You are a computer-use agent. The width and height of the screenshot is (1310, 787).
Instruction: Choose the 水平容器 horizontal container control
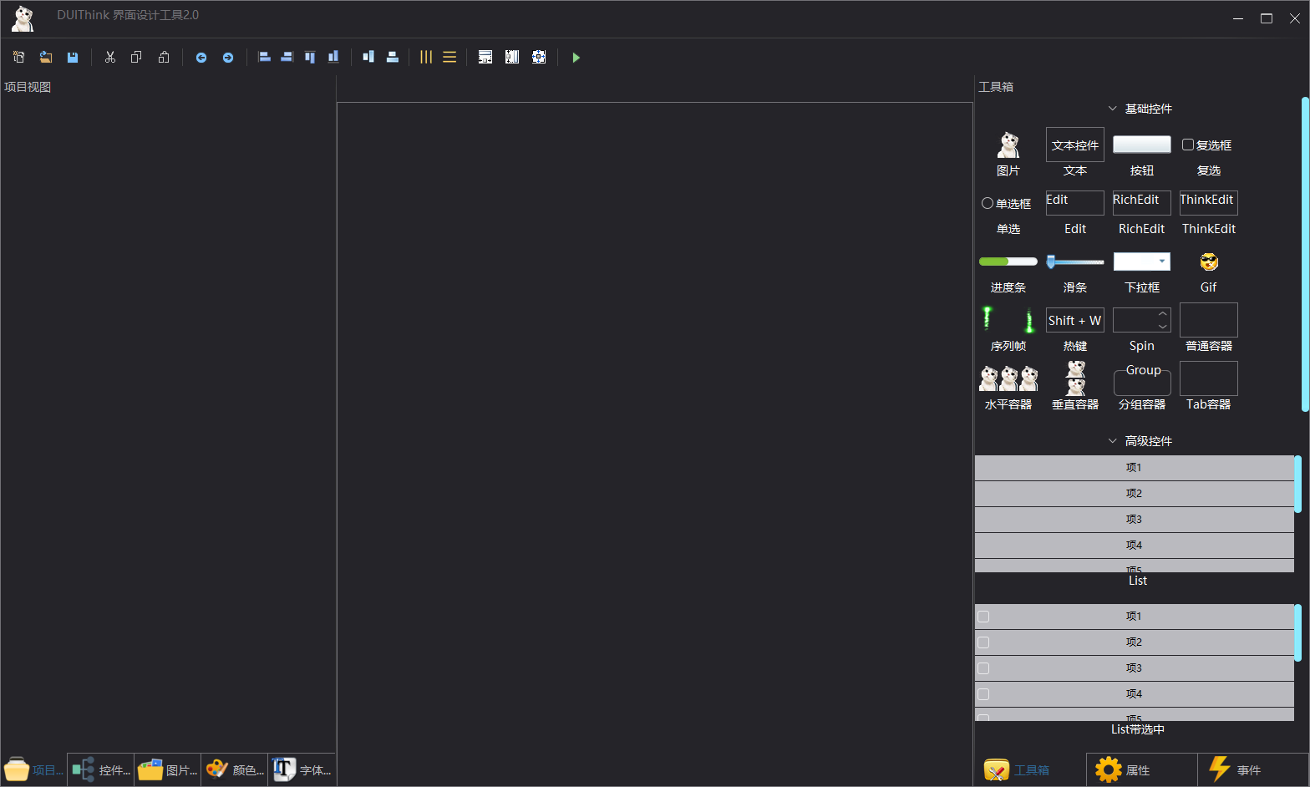(x=1008, y=378)
